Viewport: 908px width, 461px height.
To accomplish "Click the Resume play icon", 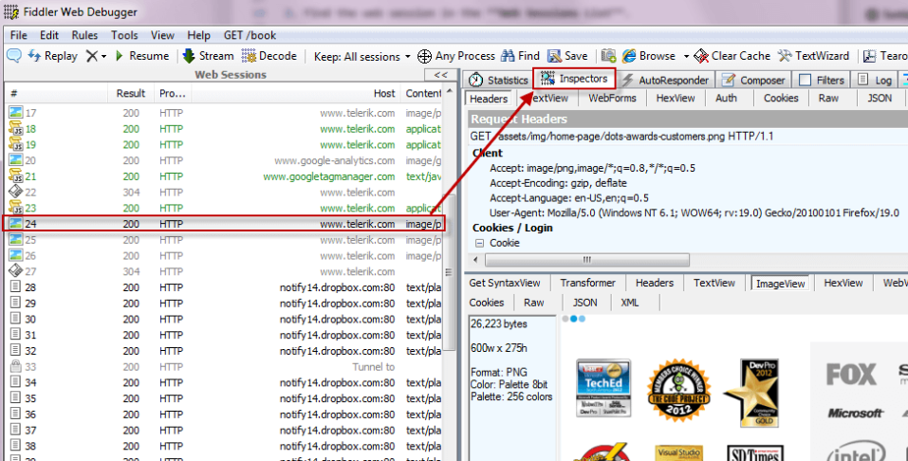I will pos(120,56).
